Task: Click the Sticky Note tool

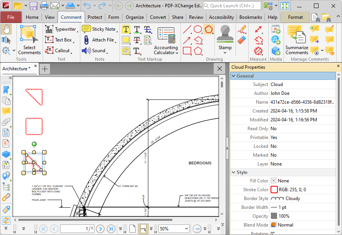Action: coord(99,29)
